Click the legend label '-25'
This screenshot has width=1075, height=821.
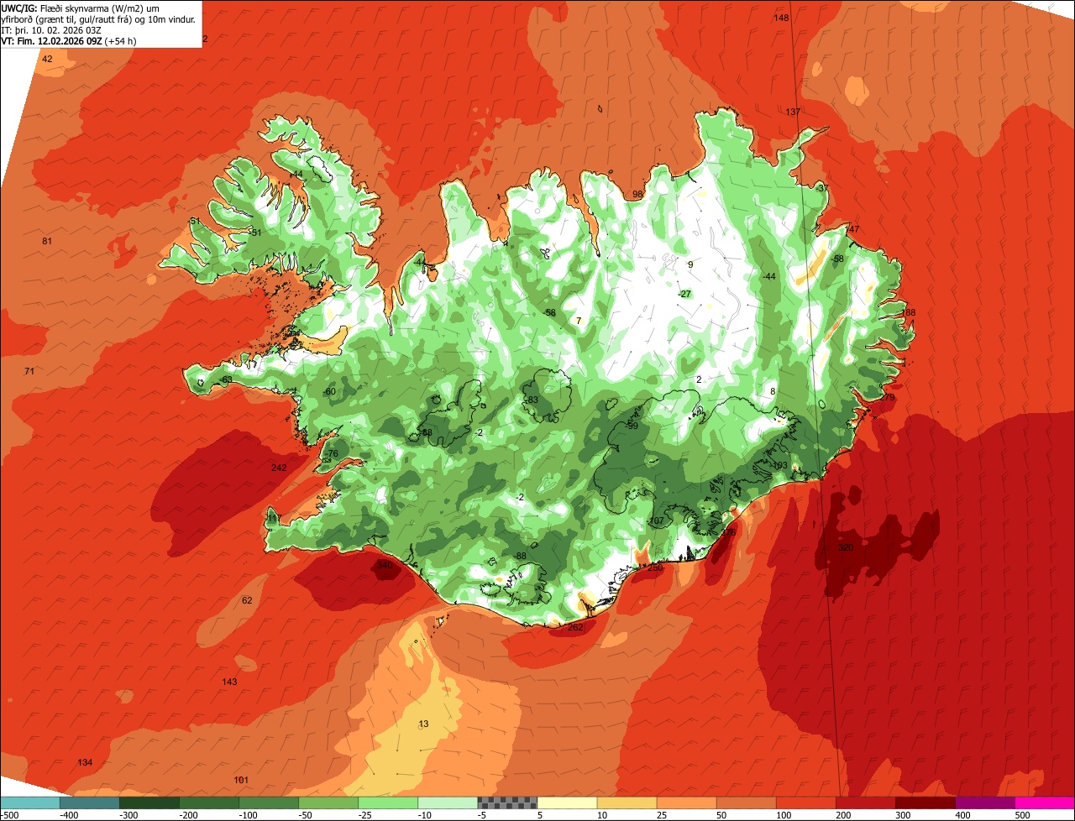coord(365,814)
